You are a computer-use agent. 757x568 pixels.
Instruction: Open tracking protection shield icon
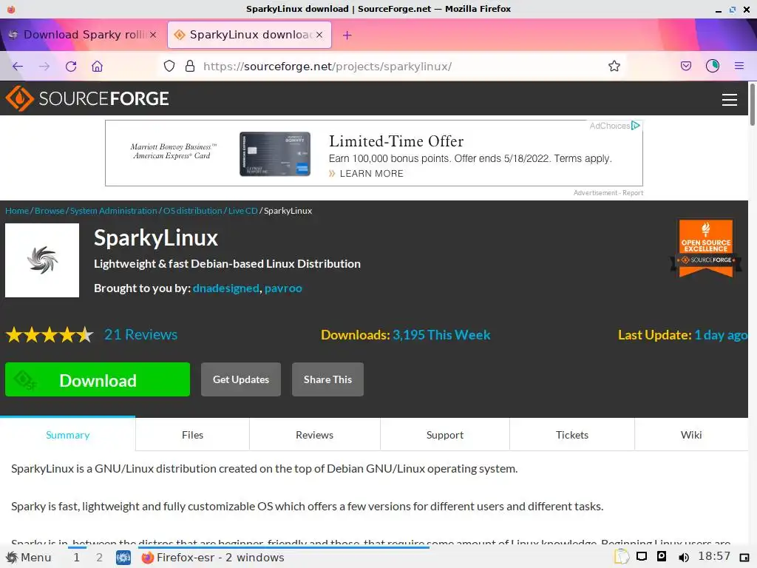click(169, 66)
